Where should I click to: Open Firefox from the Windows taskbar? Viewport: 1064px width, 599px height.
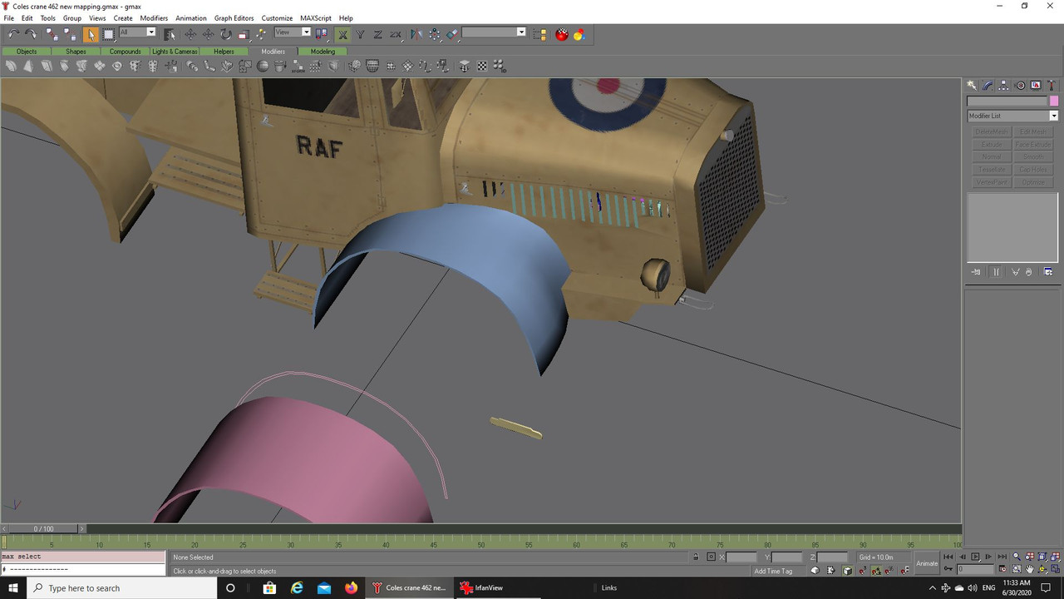351,587
